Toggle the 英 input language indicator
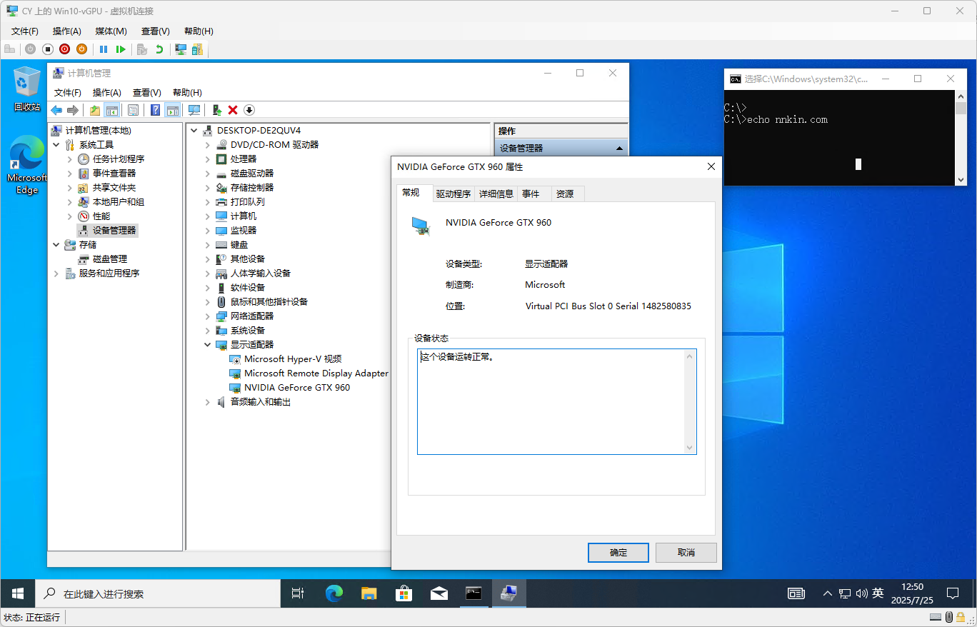This screenshot has height=627, width=977. pos(878,593)
